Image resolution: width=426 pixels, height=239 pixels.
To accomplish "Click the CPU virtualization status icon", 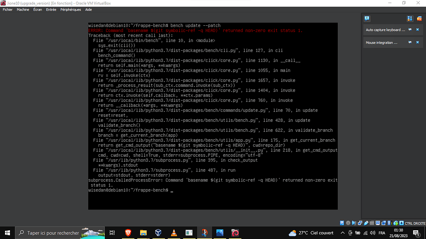I will [390, 223].
